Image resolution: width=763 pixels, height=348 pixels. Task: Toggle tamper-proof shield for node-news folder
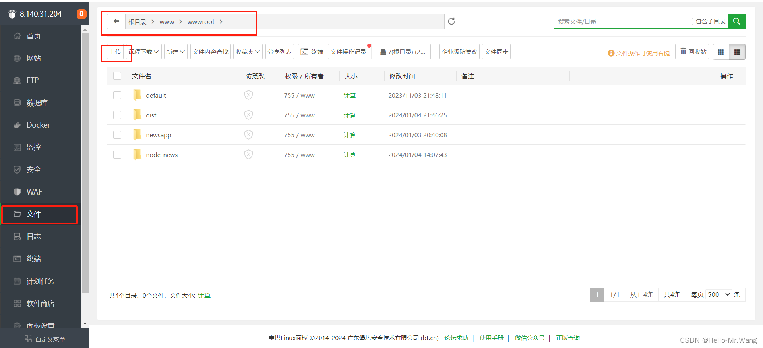(x=248, y=154)
